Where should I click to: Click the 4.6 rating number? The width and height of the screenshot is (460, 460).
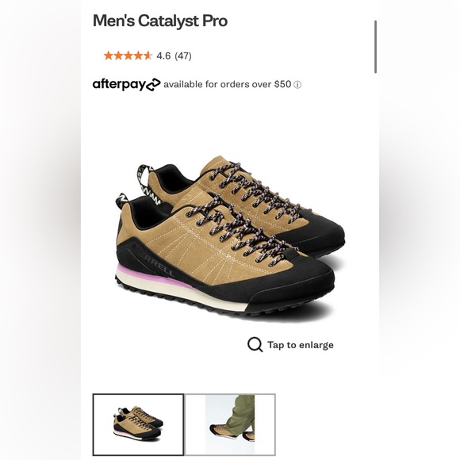tap(163, 56)
